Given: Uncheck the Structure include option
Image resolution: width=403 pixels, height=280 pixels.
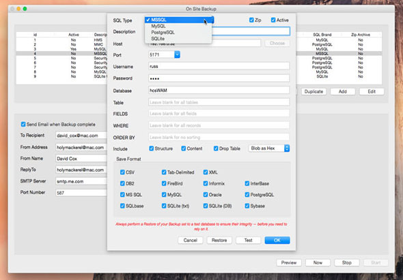Looking at the screenshot, I should coord(152,149).
